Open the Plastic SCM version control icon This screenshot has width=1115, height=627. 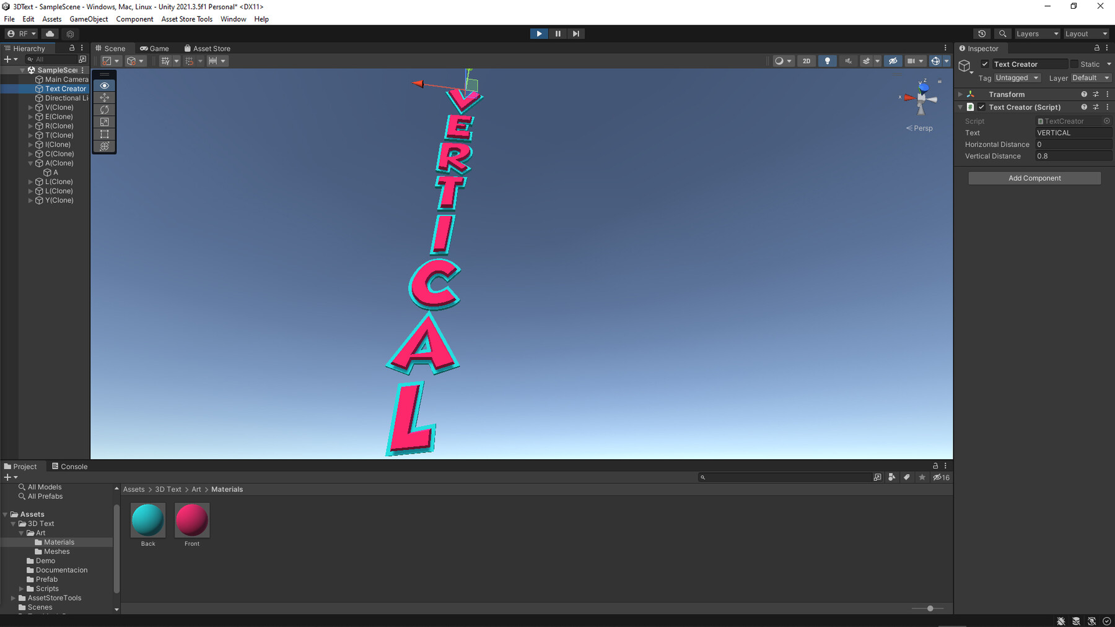(x=70, y=34)
